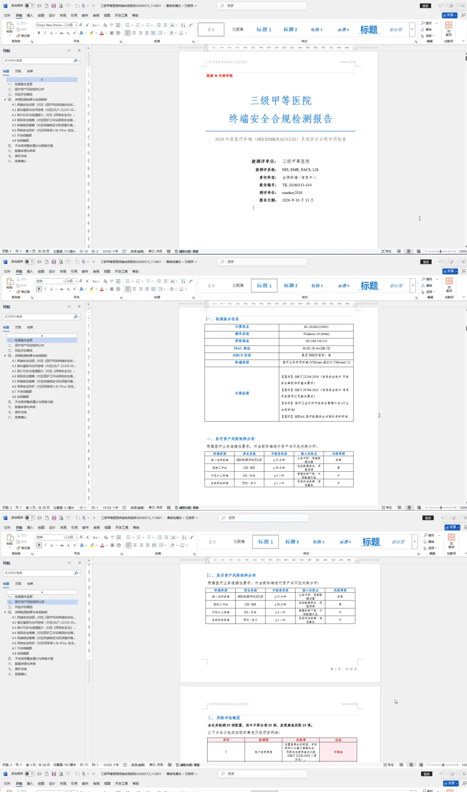Viewport: 467px width, 792px height.
Task: Click Undo arrow in cover-page window's quick toolbar
Action: pyautogui.click(x=68, y=6)
